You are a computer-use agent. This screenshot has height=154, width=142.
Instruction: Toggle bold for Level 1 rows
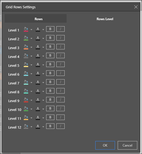click(50, 29)
